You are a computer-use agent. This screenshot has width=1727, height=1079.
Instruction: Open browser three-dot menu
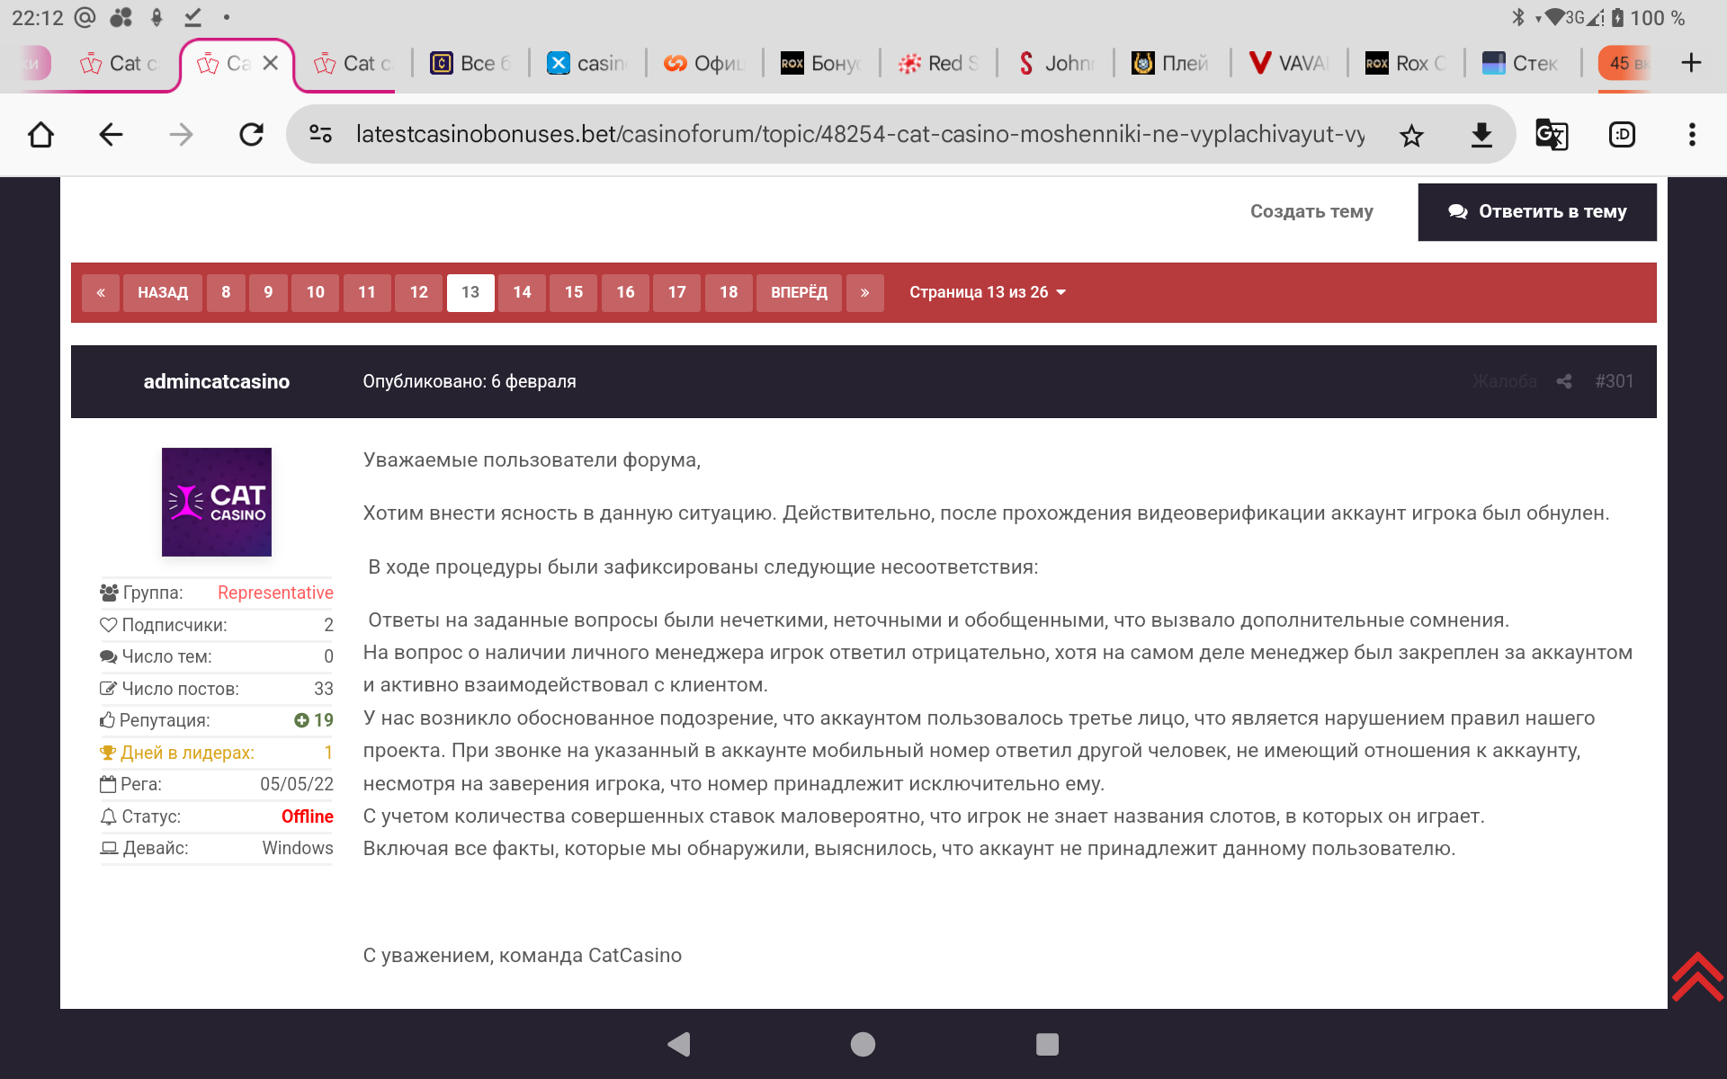[x=1692, y=135]
